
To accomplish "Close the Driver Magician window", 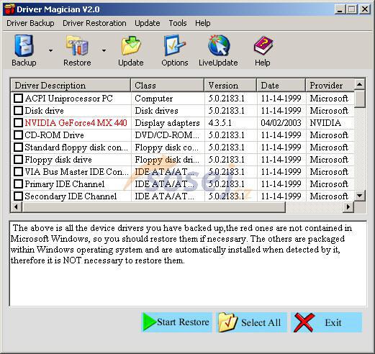I will 365,9.
